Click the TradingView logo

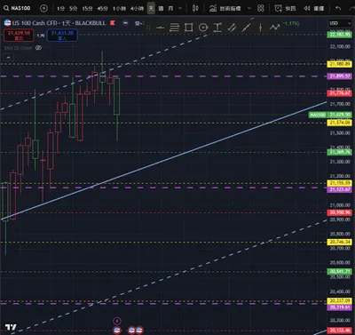pos(11,327)
